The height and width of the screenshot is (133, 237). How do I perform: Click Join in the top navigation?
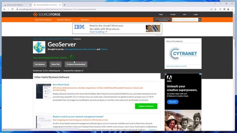click(x=184, y=14)
